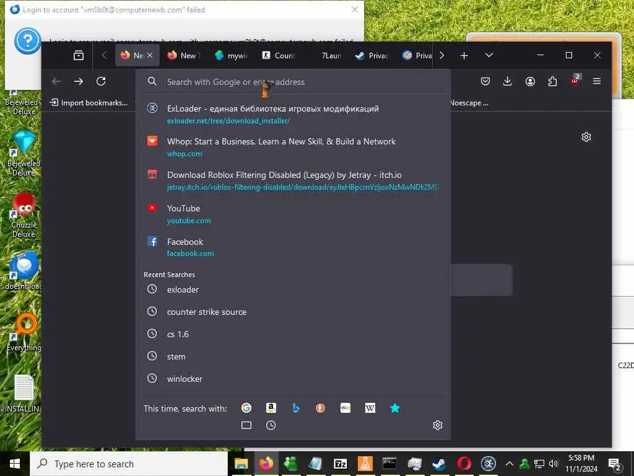The image size is (634, 476).
Task: Search bookmarks using the star icon
Action: tap(395, 408)
